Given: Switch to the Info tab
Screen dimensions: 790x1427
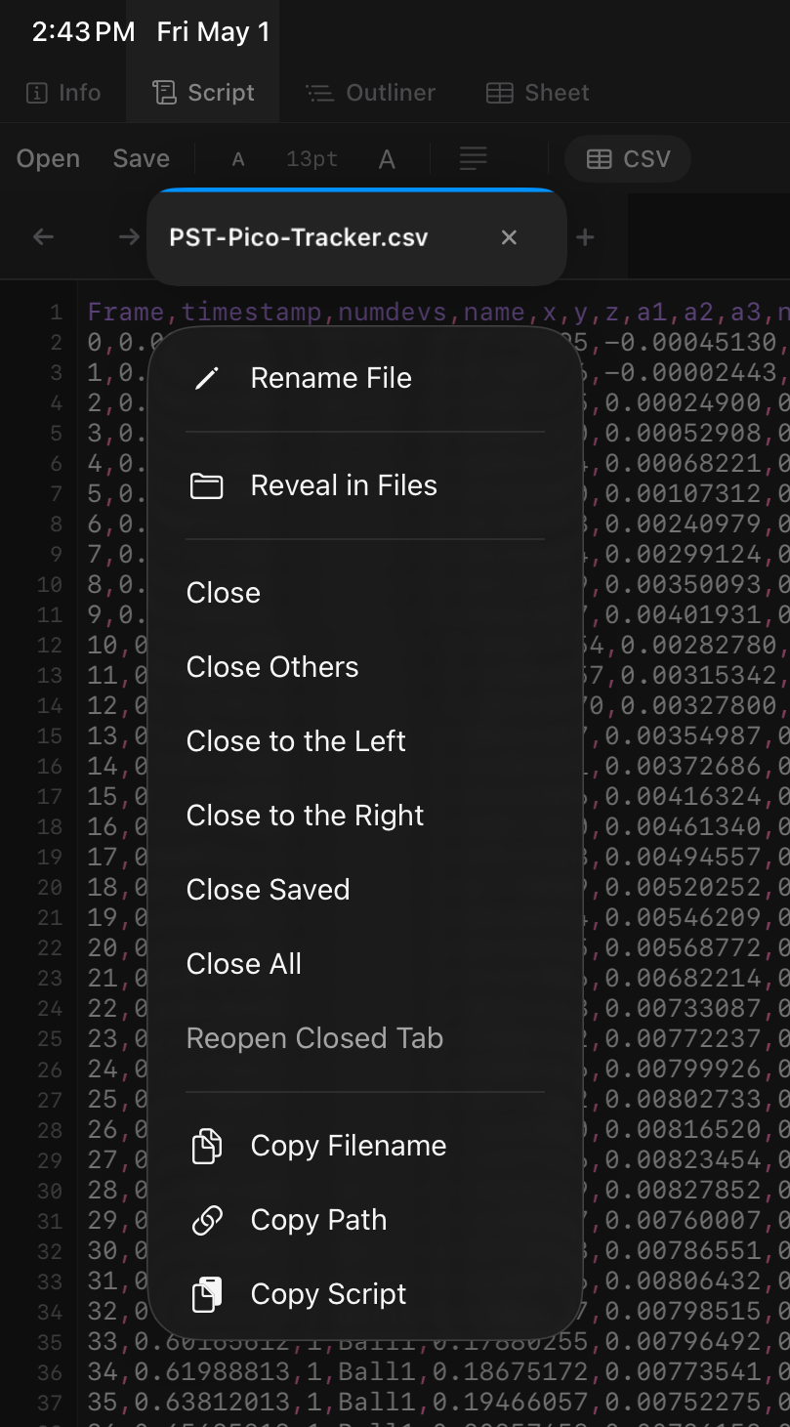Looking at the screenshot, I should tap(63, 93).
